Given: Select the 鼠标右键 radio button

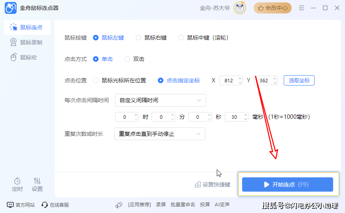Looking at the screenshot, I should 138,38.
